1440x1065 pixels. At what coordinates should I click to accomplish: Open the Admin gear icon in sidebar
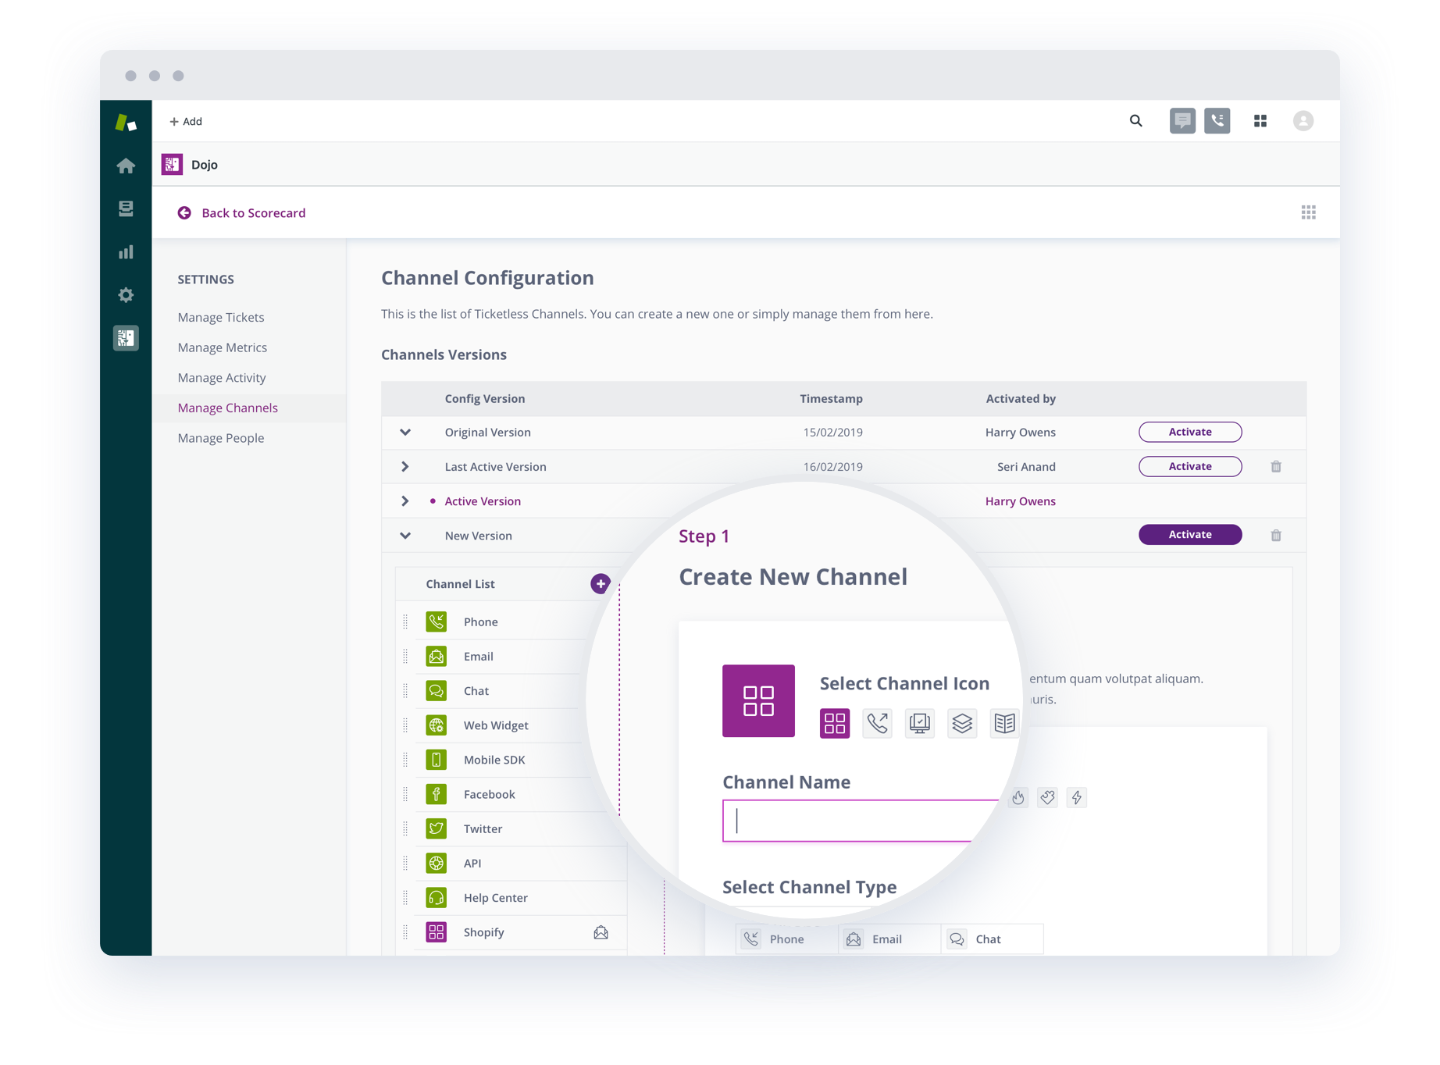[126, 295]
